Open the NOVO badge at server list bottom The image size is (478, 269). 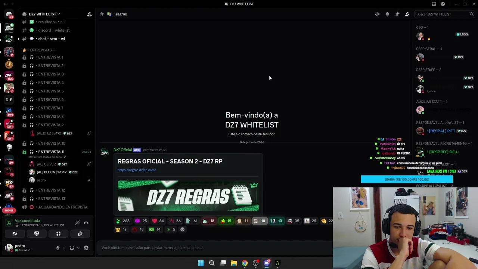(x=9, y=210)
